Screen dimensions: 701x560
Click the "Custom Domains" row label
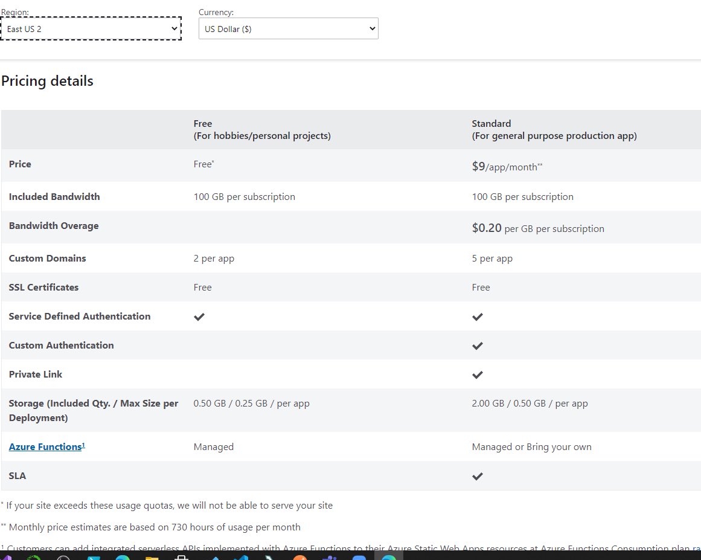(47, 259)
